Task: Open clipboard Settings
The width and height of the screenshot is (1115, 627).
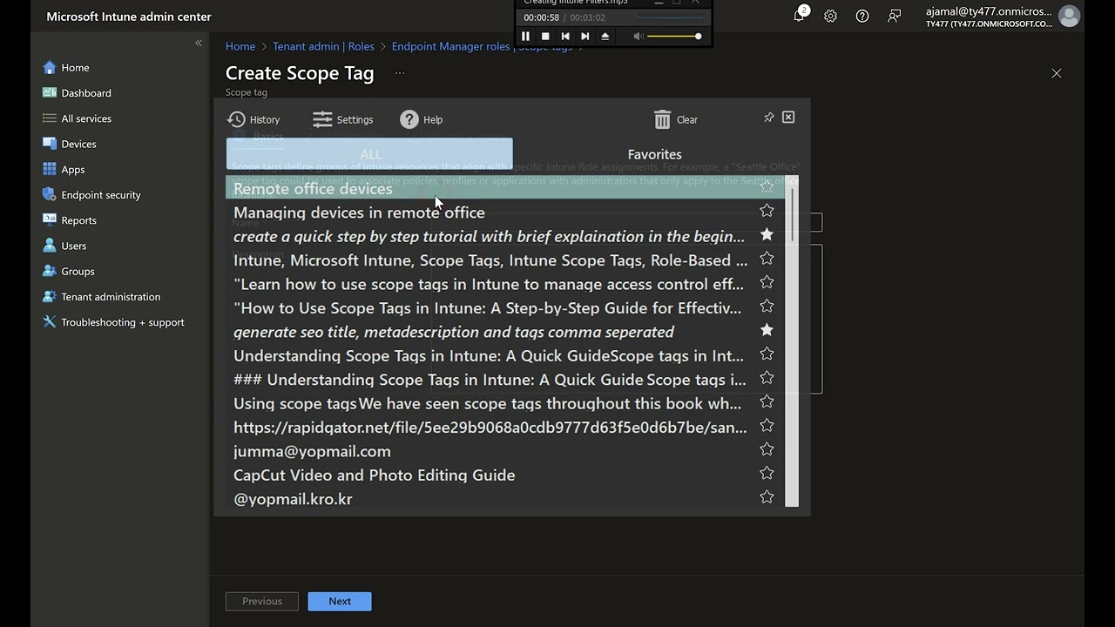Action: point(342,119)
